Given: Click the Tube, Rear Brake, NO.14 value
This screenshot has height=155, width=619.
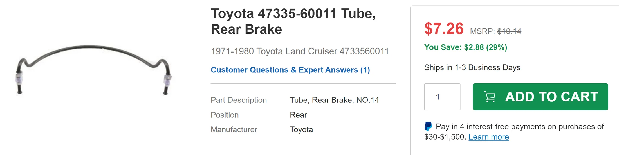Looking at the screenshot, I should tap(334, 100).
